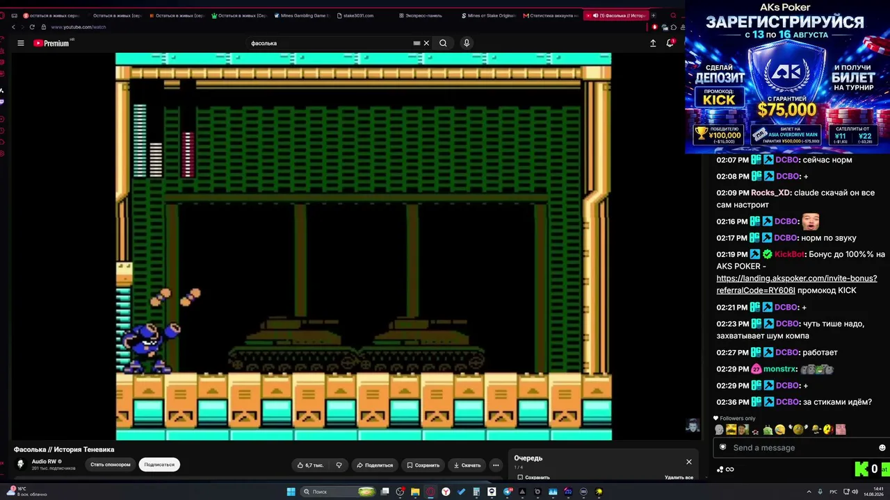The width and height of the screenshot is (890, 500).
Task: Open the AKs Poker invite-bonus link in chat
Action: (797, 284)
